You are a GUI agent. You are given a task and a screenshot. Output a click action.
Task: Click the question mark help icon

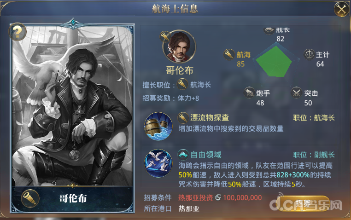(18, 32)
